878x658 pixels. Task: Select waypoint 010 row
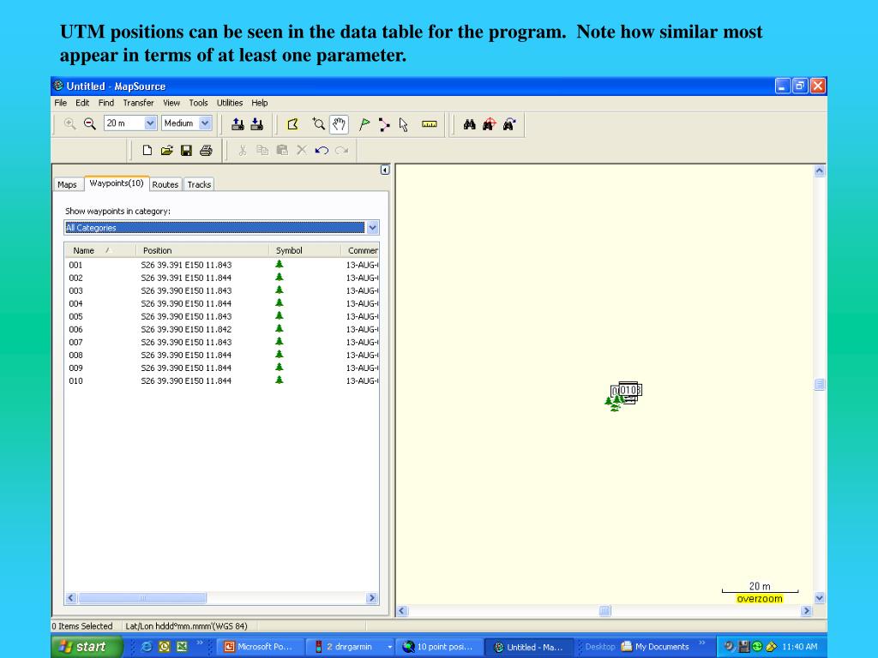point(222,380)
